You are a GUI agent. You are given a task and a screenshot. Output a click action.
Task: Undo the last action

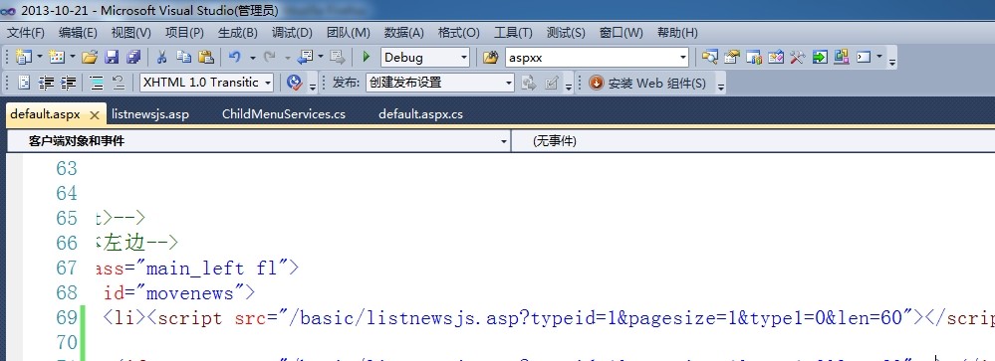tap(235, 57)
